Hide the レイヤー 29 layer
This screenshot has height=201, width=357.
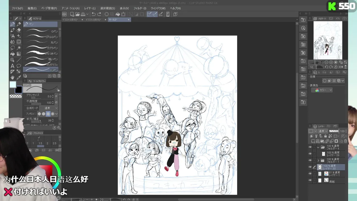(x=310, y=154)
